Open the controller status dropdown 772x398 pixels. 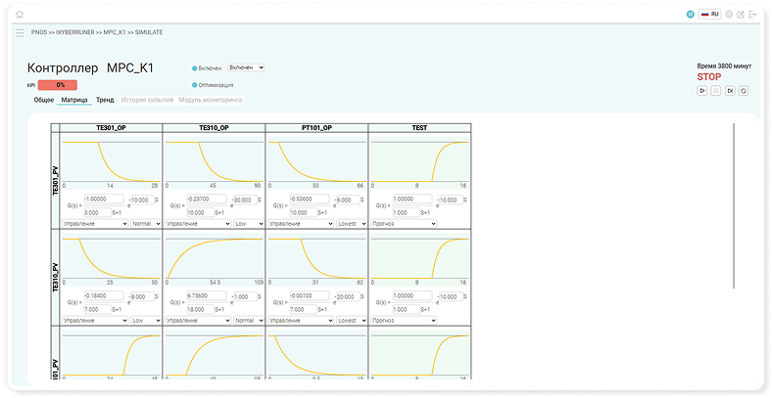(246, 67)
